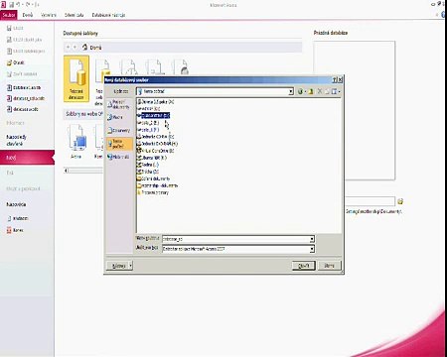Open the Views menu icon in dialog
The width and height of the screenshot is (447, 357).
tap(335, 91)
